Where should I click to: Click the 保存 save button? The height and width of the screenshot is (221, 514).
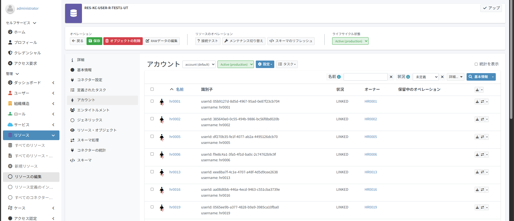94,41
